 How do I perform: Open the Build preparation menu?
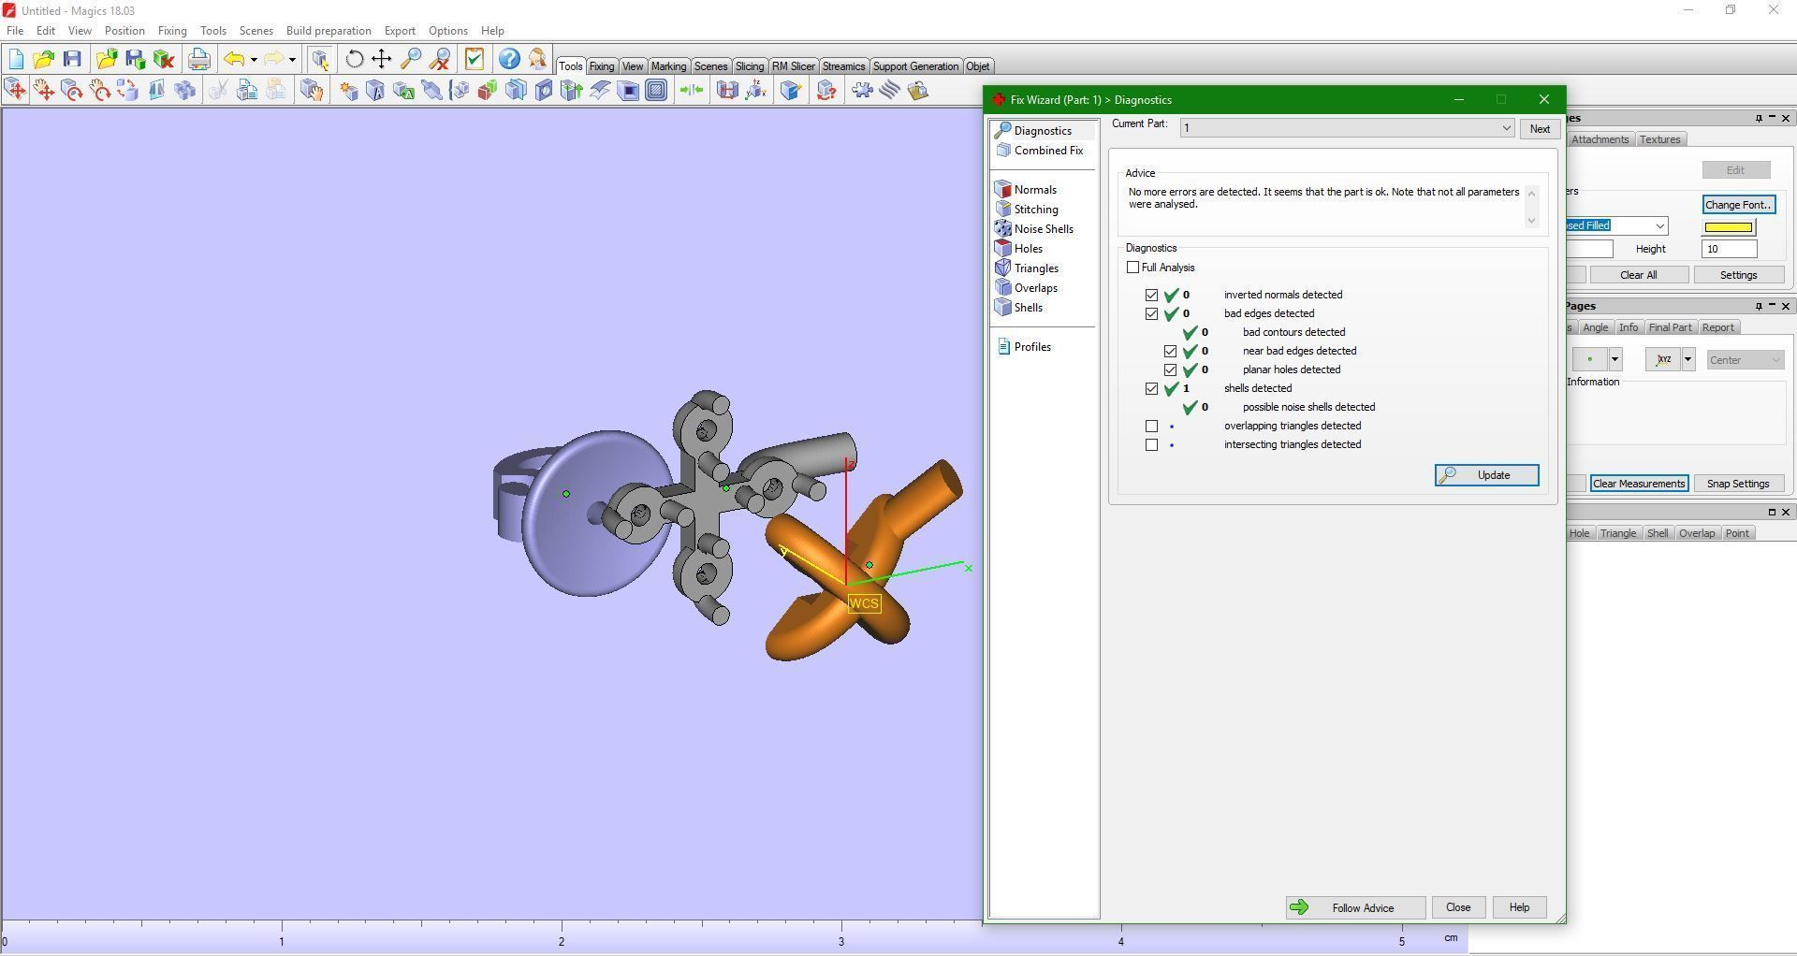[x=329, y=30]
